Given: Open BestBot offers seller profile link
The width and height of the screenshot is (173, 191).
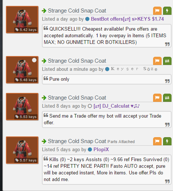Looking at the screenshot, I should tap(127, 19).
